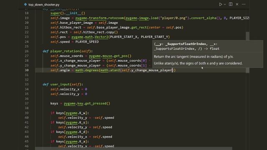Screen dimensions: 267x150
Task: Click 'math.atan2' call on line 30
Action: [110, 70]
